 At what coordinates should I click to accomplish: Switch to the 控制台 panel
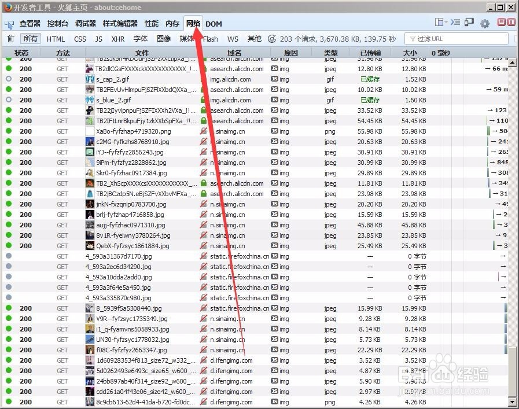(x=57, y=24)
